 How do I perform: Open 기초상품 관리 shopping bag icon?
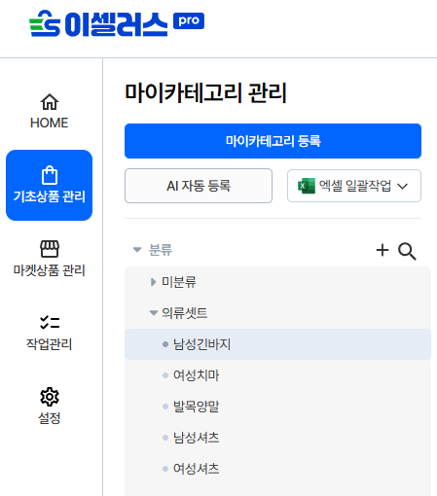click(x=50, y=175)
